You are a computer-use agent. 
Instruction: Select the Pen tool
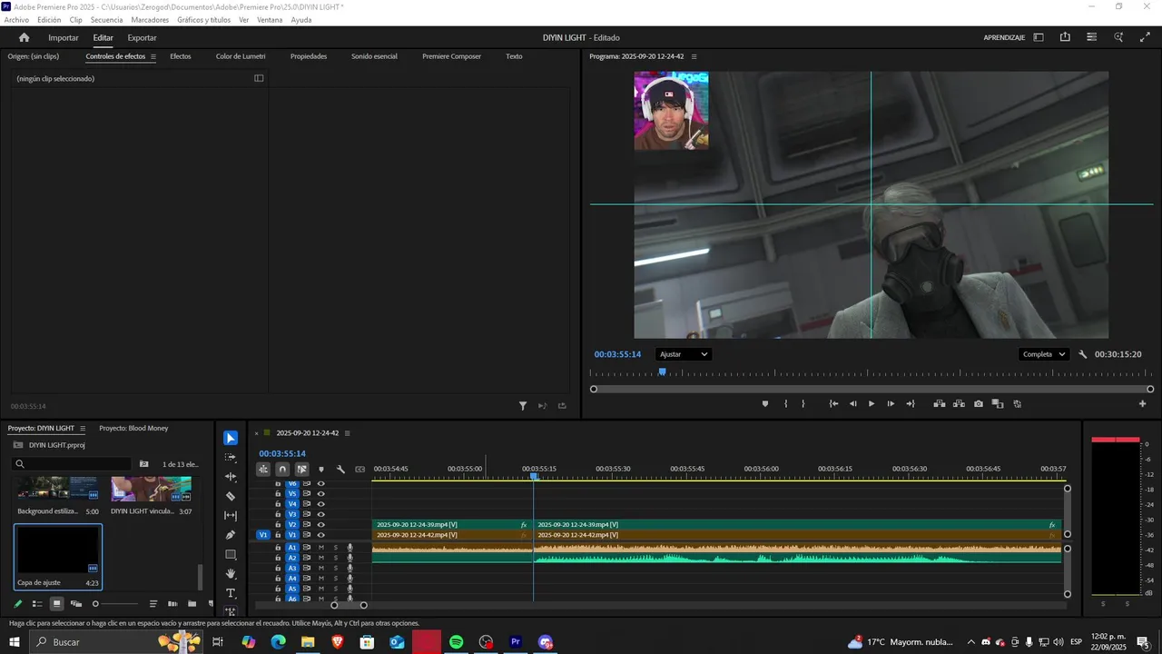[231, 535]
